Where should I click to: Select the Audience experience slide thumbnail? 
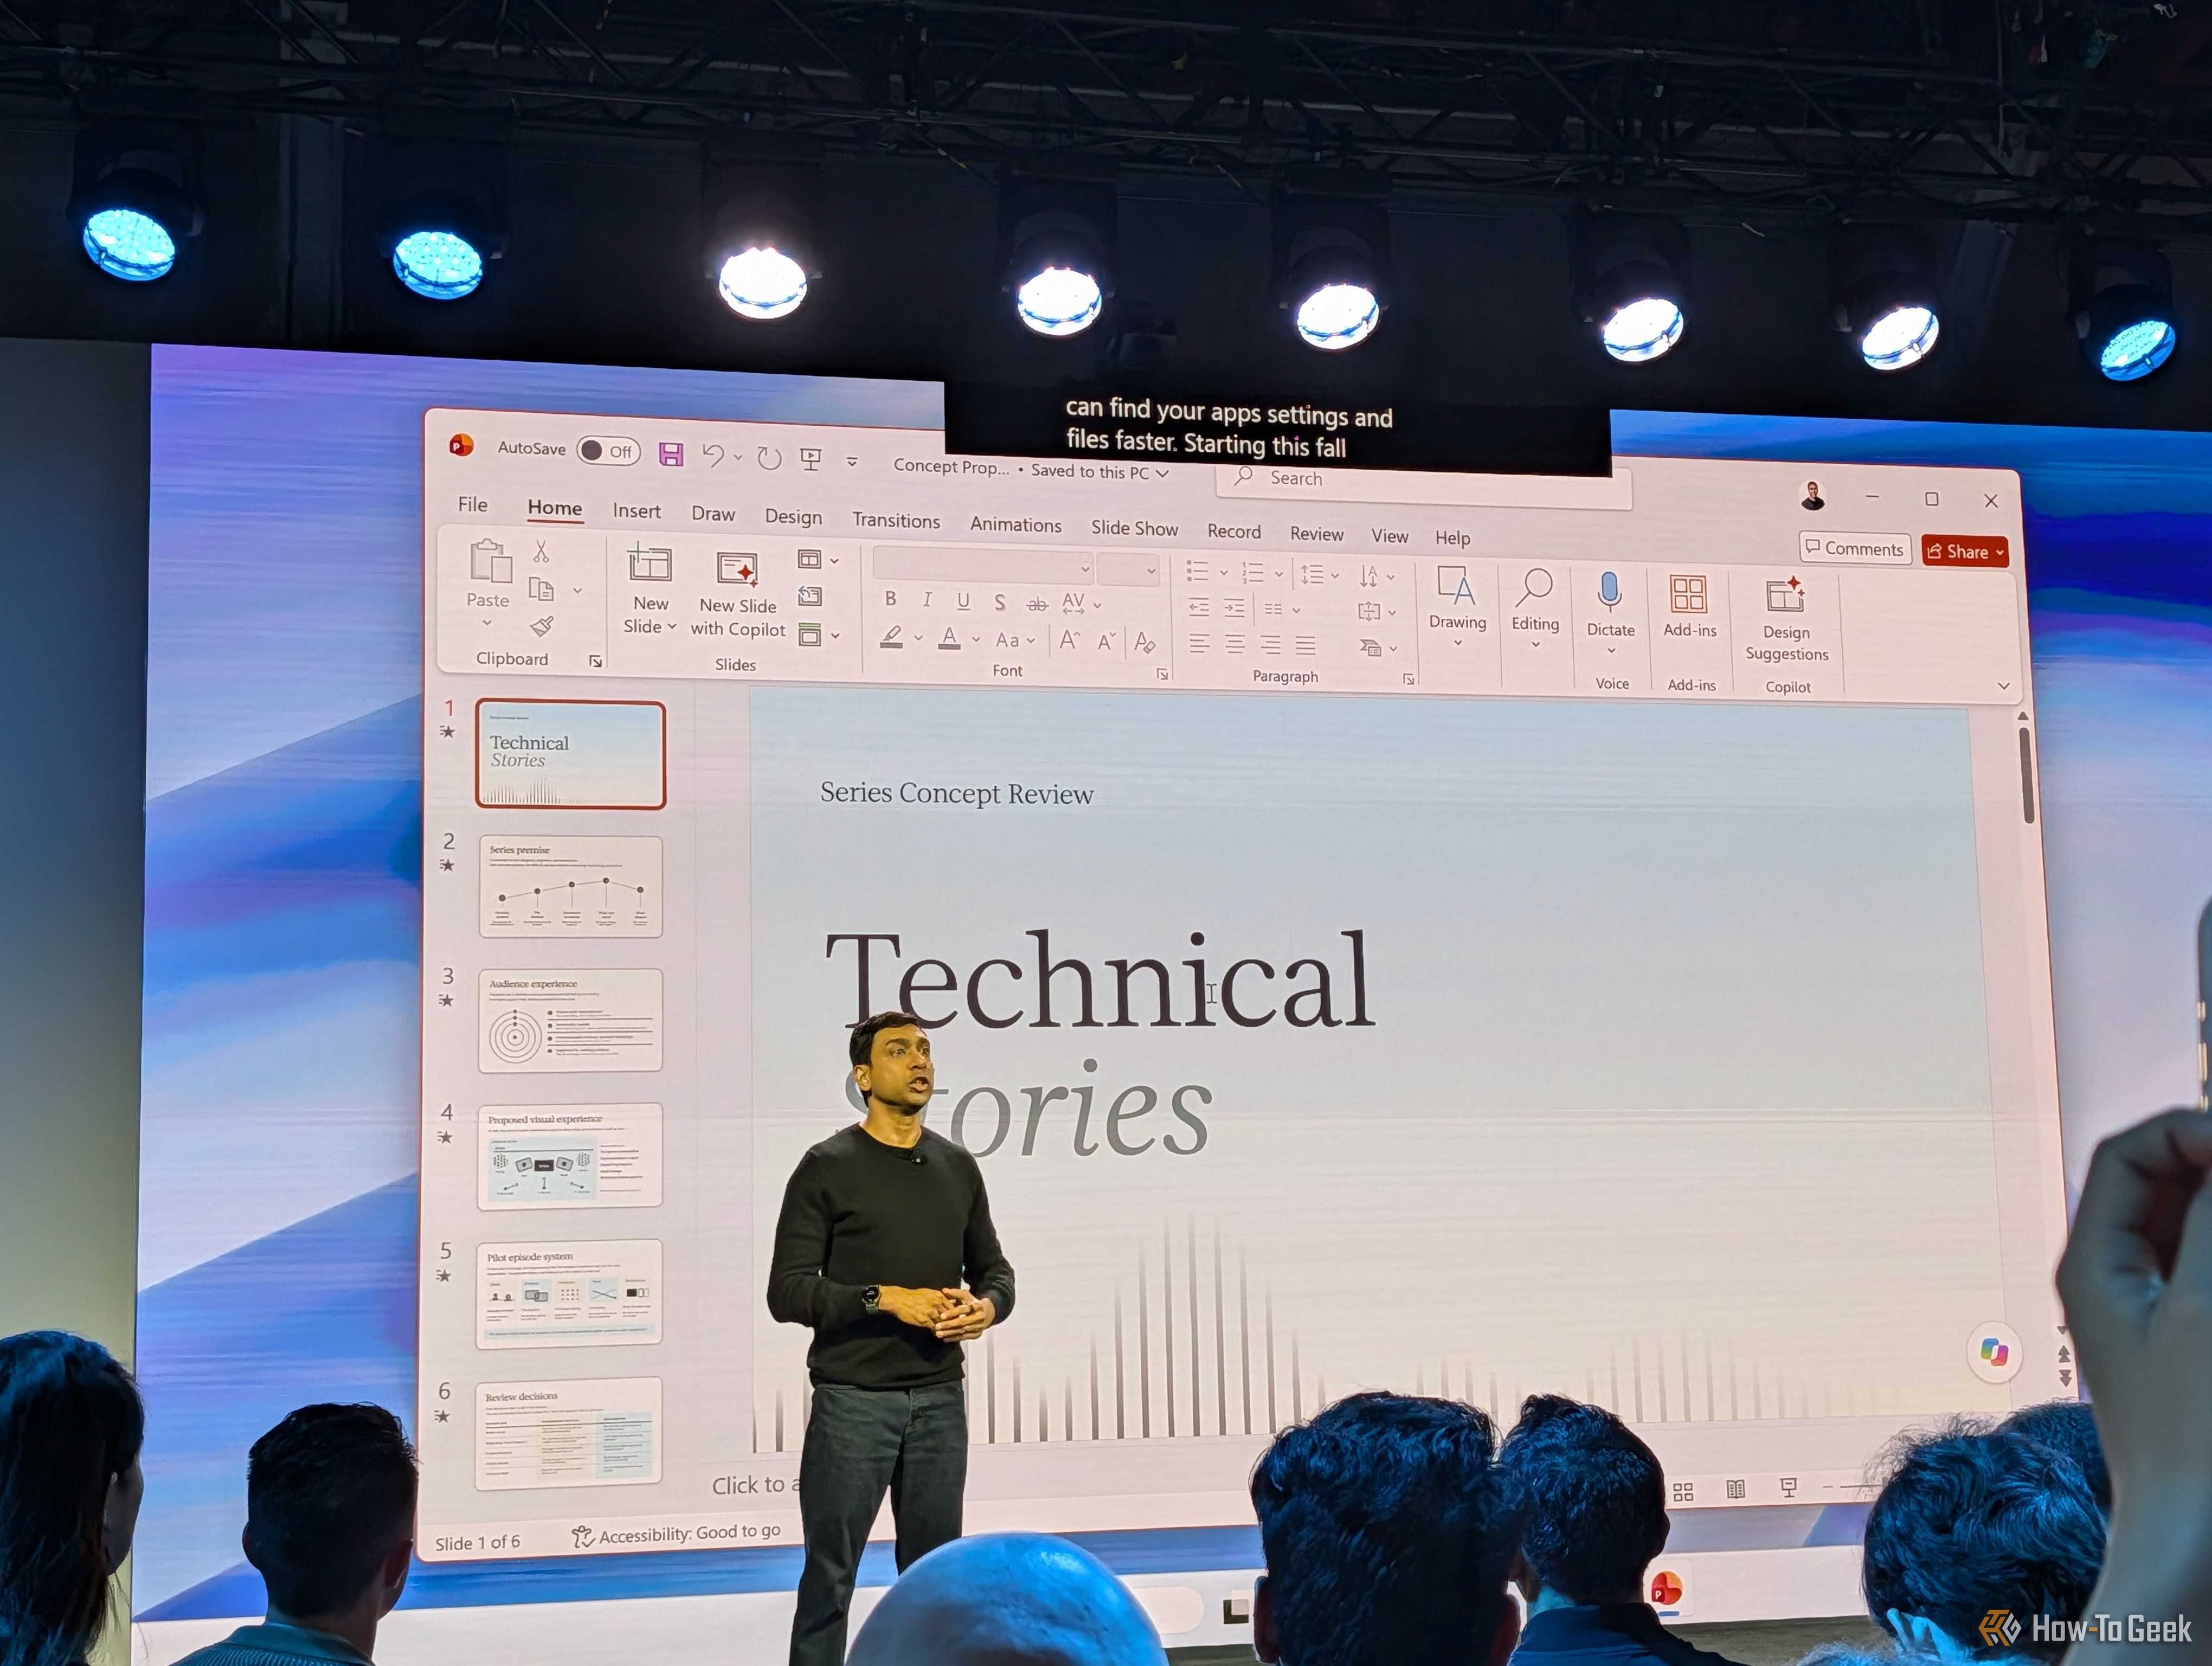(x=570, y=1021)
